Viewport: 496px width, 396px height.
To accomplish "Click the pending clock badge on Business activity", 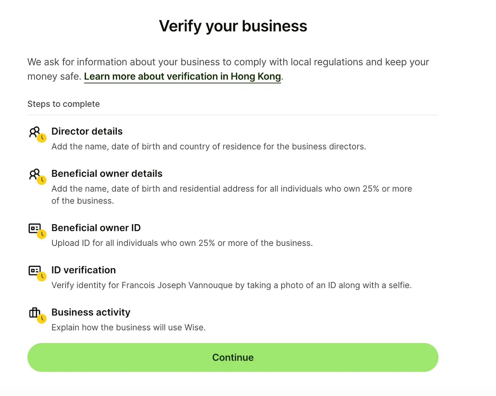I will (x=42, y=319).
